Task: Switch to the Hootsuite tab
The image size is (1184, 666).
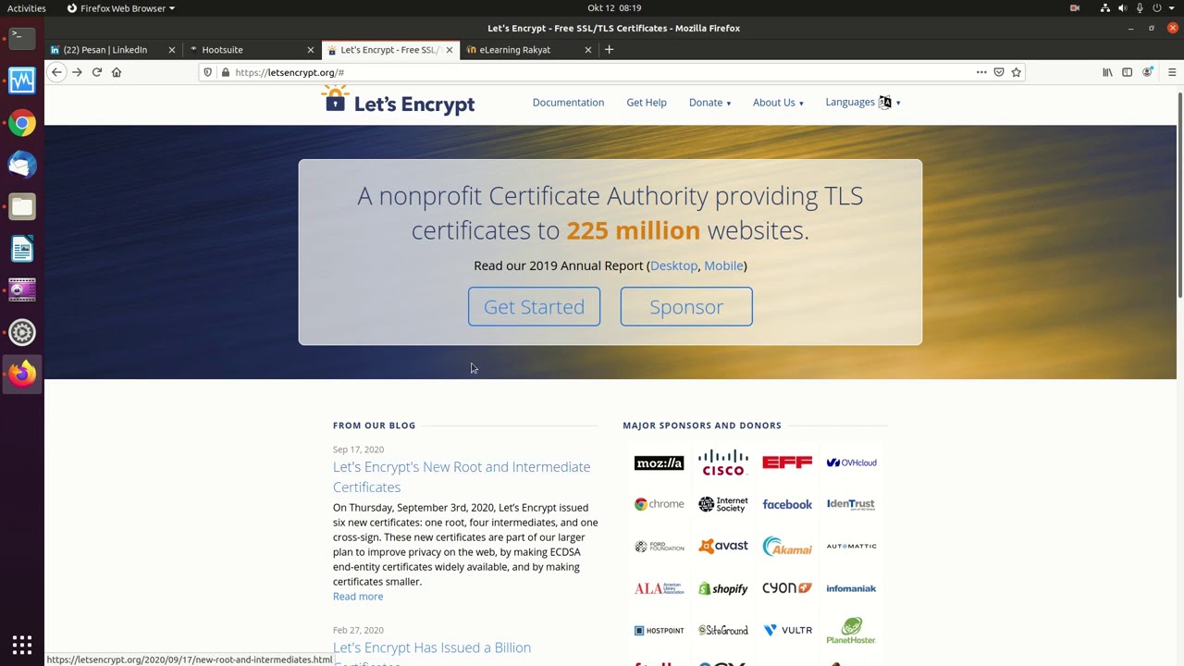Action: point(252,50)
